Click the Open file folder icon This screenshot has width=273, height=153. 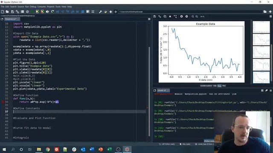click(7, 11)
